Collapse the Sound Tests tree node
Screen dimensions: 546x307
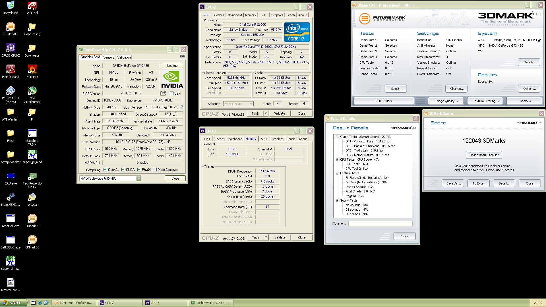pyautogui.click(x=337, y=201)
